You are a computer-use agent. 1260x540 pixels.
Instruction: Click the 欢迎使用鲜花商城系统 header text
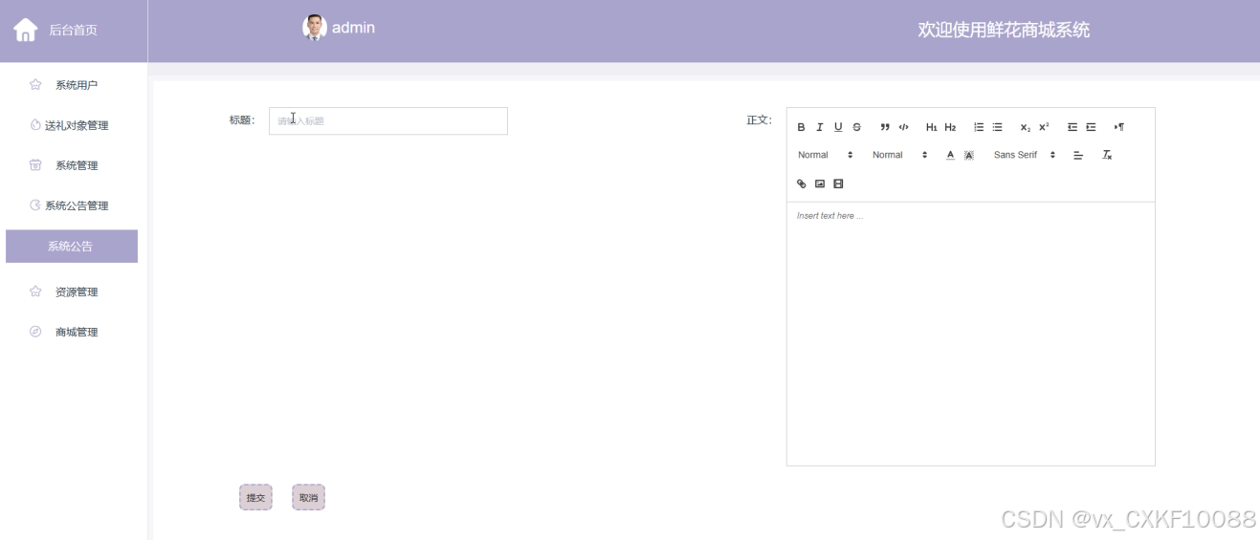click(1004, 30)
